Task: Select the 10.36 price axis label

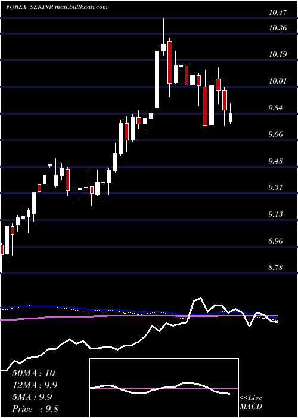Action: point(278,27)
